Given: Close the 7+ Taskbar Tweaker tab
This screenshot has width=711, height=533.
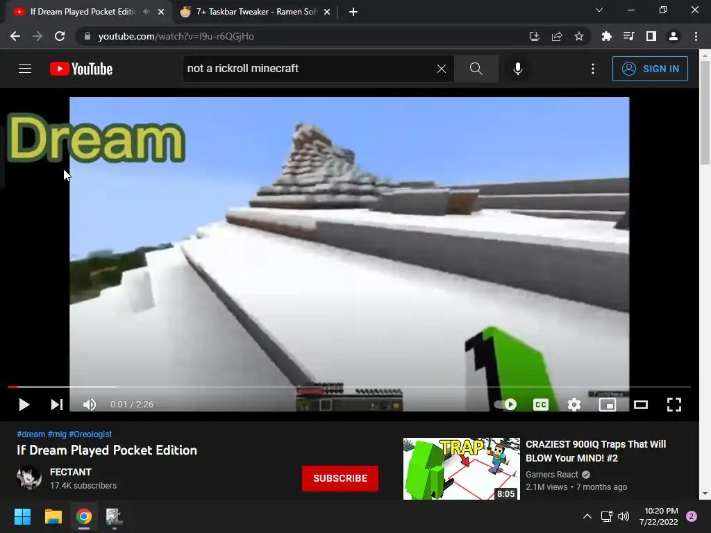Looking at the screenshot, I should tap(327, 12).
